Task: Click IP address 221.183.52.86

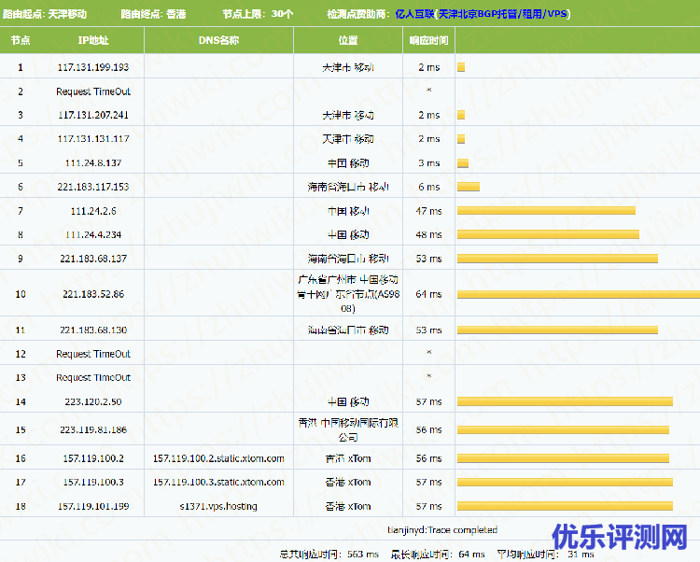Action: (93, 294)
